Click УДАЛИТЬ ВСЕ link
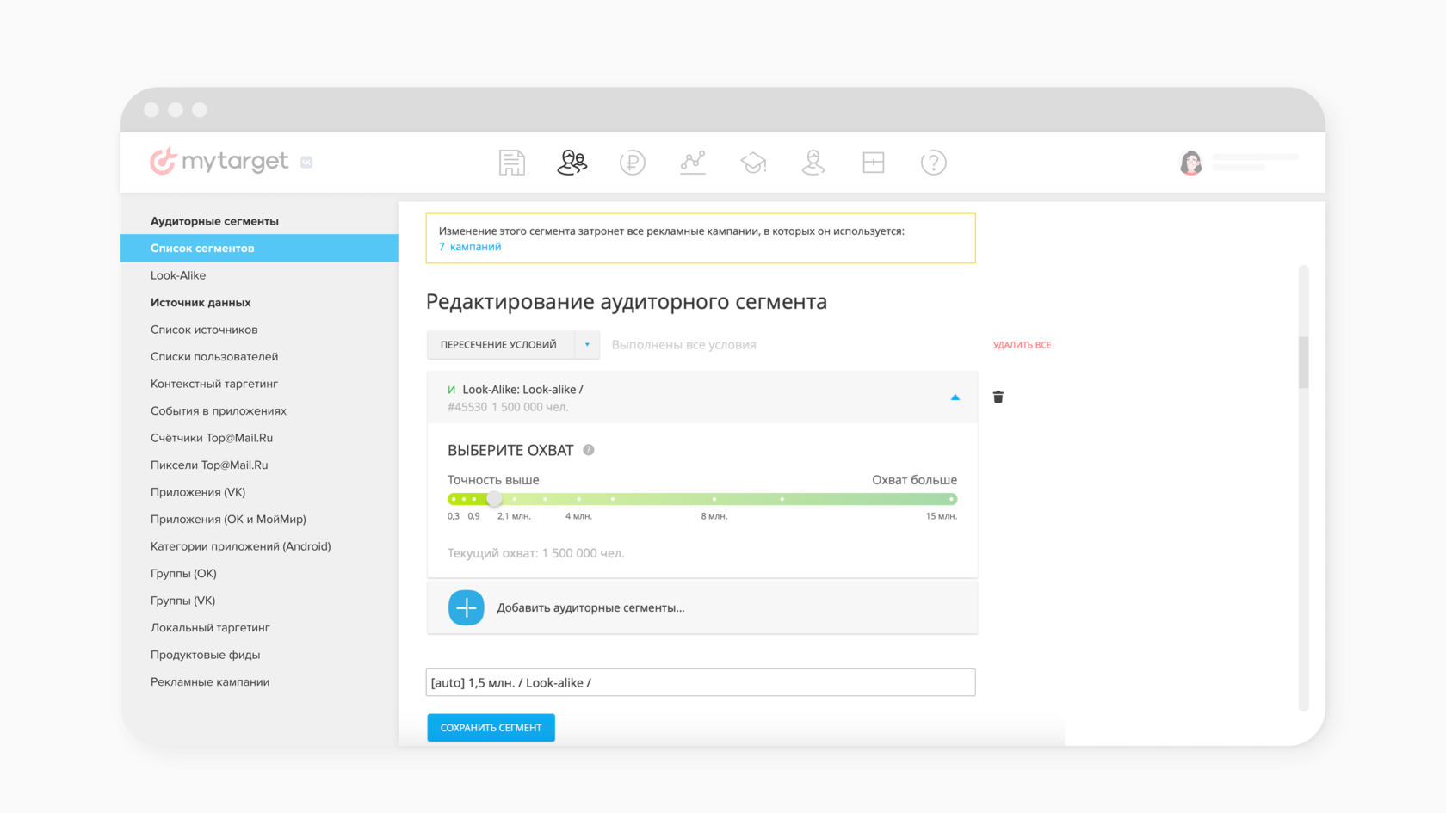This screenshot has width=1446, height=813. pos(1022,345)
